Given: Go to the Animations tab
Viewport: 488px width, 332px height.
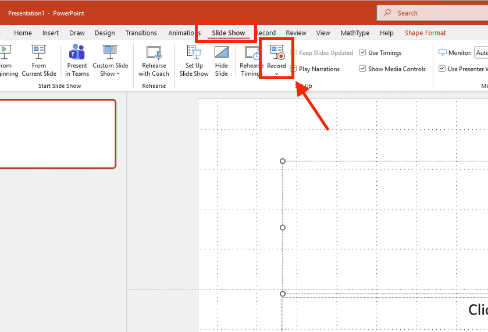Looking at the screenshot, I should pyautogui.click(x=184, y=33).
